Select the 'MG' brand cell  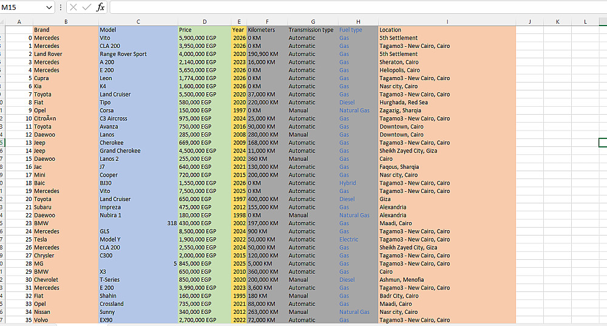(x=66, y=263)
